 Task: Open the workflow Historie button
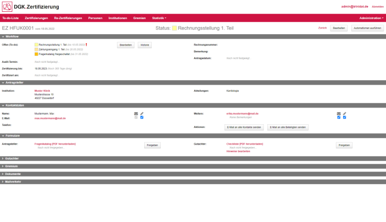pyautogui.click(x=145, y=45)
